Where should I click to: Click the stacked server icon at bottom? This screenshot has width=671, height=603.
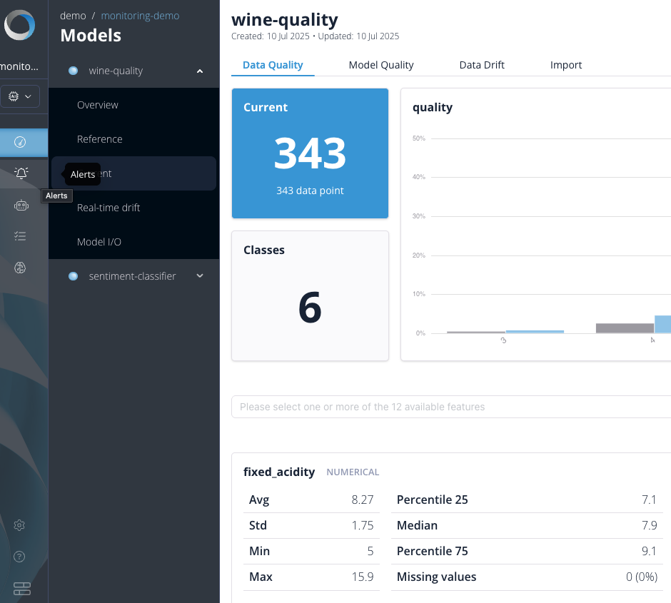click(x=22, y=589)
